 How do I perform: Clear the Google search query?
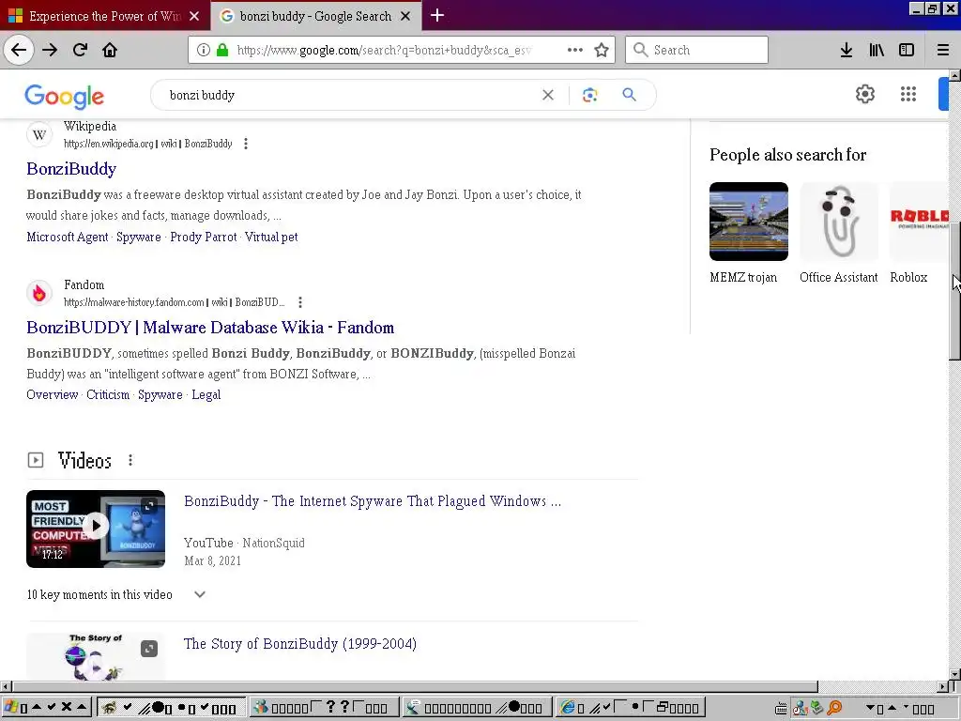tap(548, 95)
